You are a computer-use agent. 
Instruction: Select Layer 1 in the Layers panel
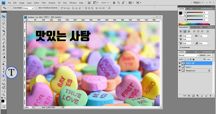point(188,67)
